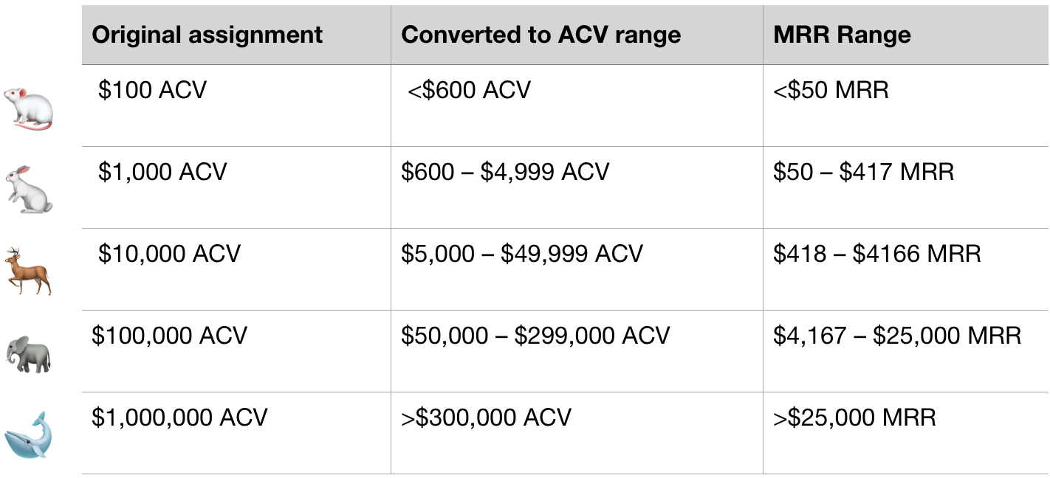Click the $1,000,000 ACV cell

(236, 433)
